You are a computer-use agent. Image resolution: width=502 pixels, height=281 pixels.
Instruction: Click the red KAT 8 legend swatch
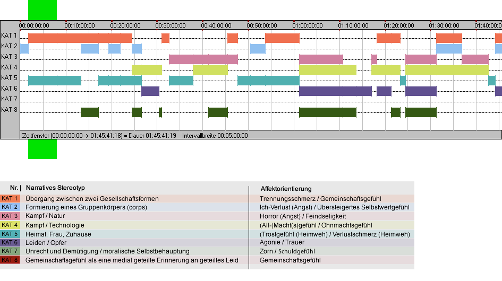point(10,260)
